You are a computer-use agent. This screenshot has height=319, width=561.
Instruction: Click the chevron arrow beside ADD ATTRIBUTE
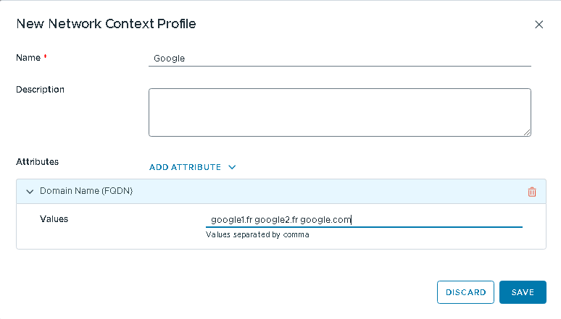click(232, 167)
